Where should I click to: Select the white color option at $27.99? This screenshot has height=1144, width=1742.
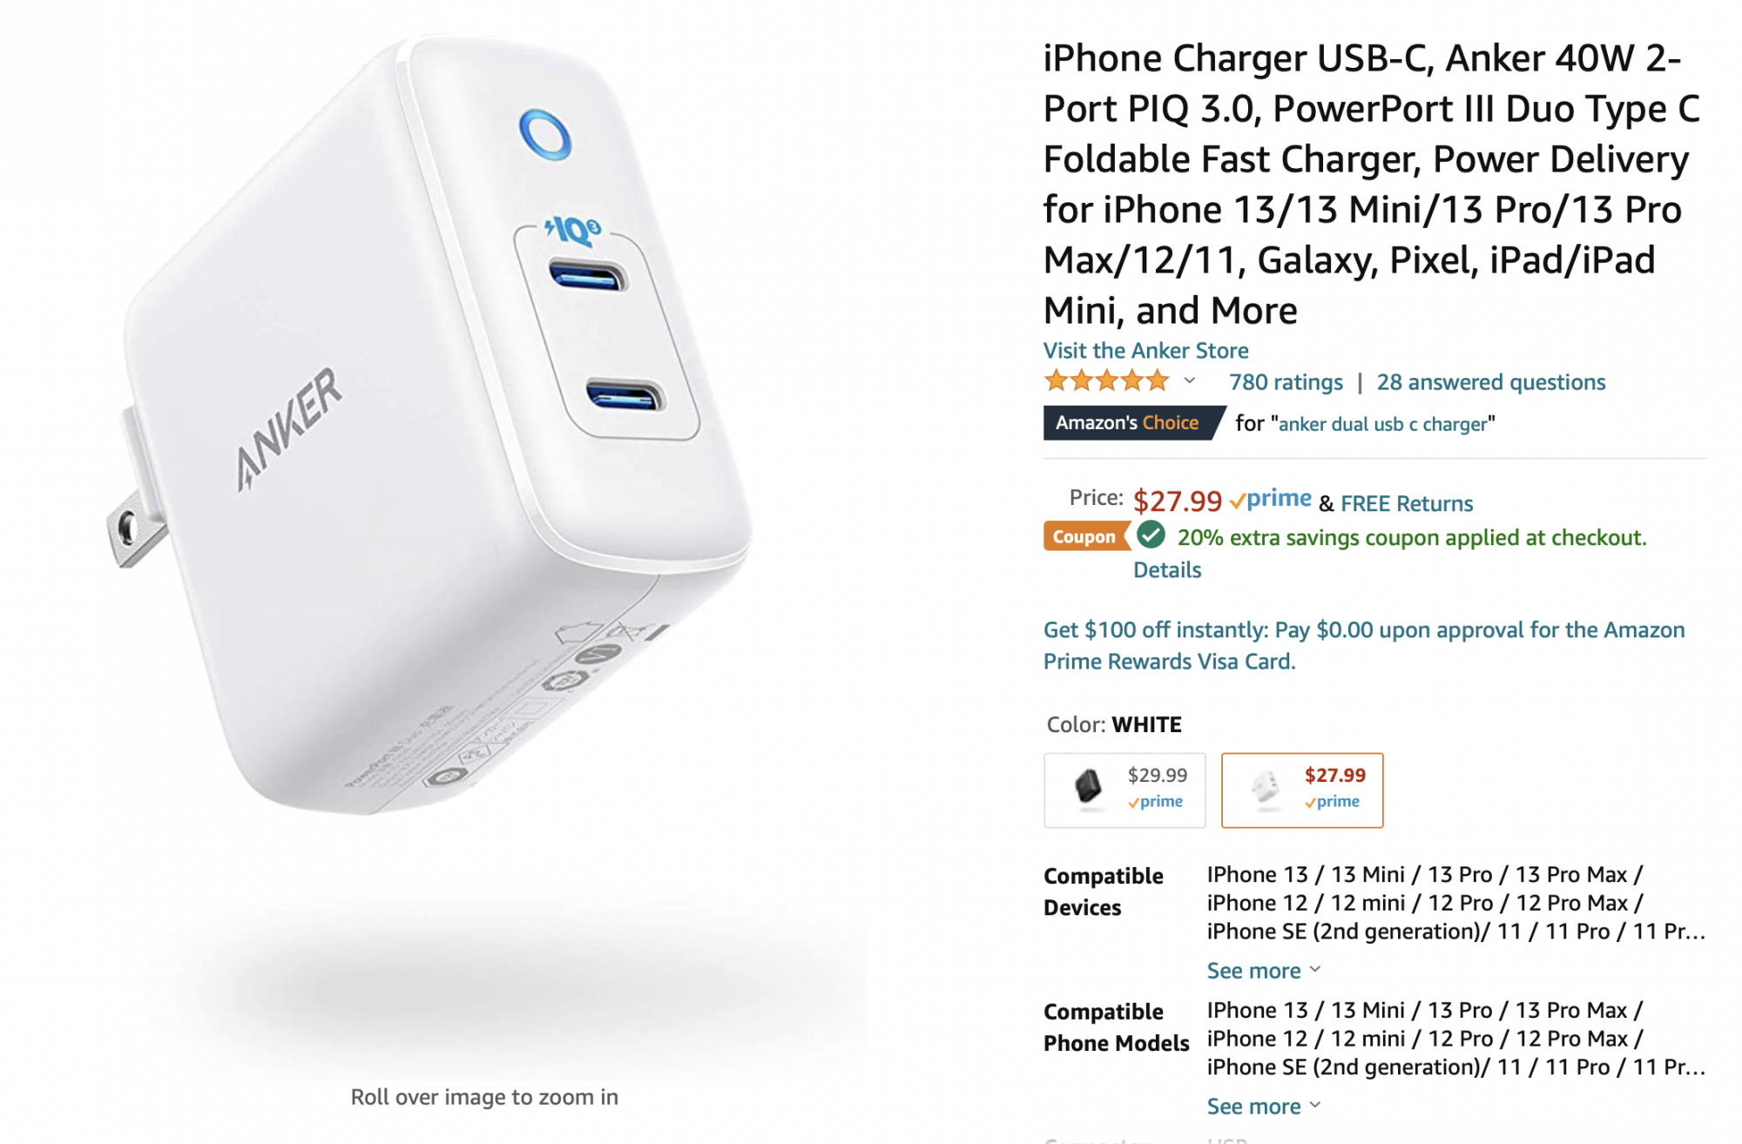coord(1302,790)
